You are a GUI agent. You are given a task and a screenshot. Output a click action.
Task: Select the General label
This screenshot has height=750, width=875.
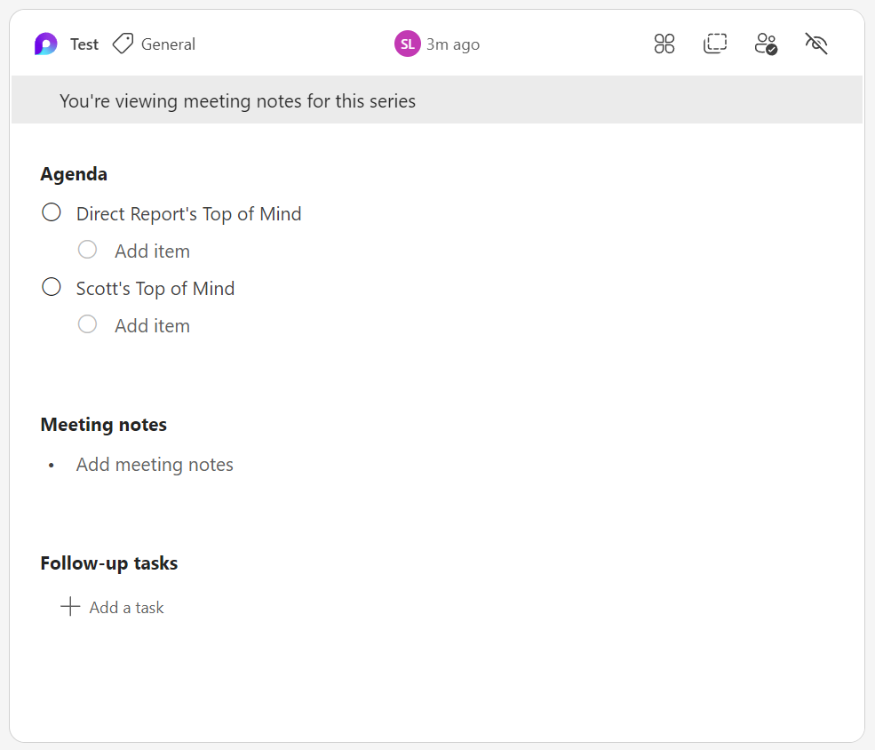tap(167, 44)
